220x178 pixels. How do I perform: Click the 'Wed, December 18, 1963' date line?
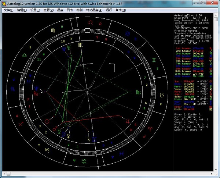coord(191,20)
